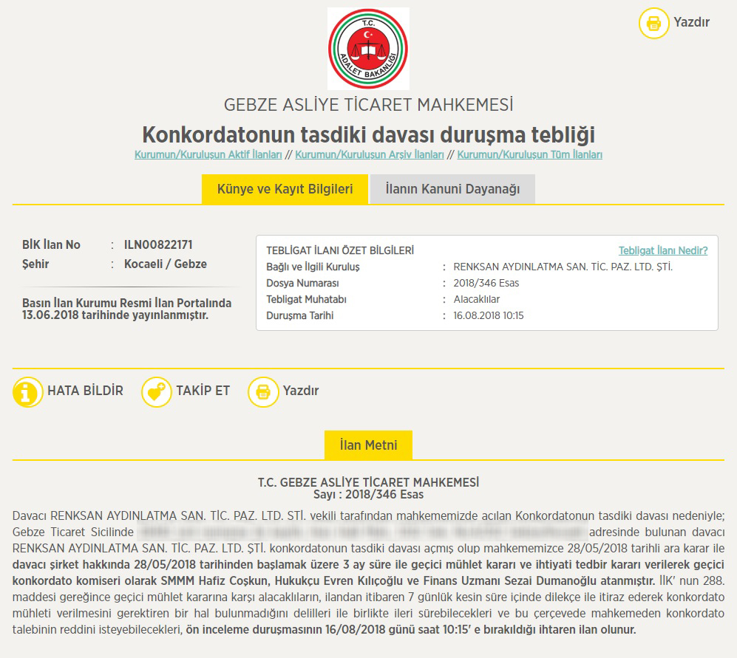This screenshot has width=737, height=658.
Task: Click the printer icon beside TAKİP ET
Action: (262, 391)
